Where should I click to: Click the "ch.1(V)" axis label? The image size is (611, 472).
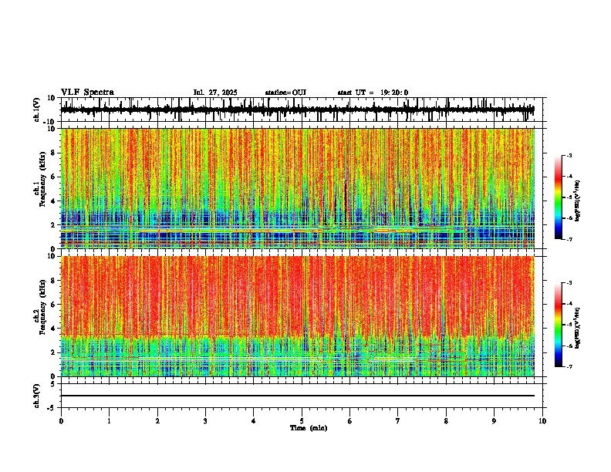point(37,110)
